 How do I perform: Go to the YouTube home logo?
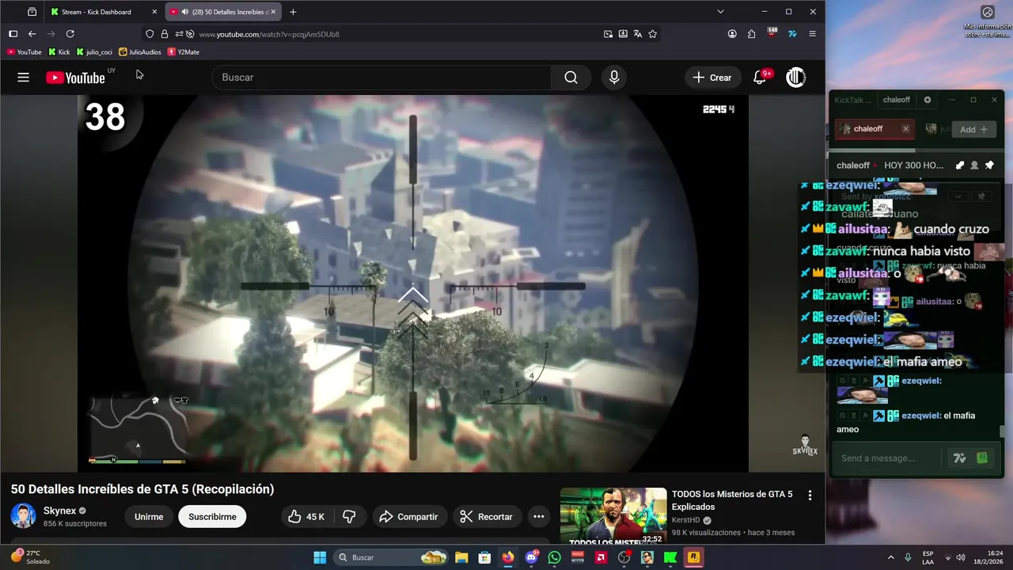(x=75, y=78)
